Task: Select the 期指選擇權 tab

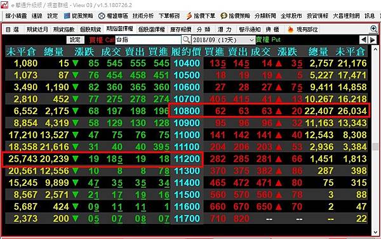Action: point(120,29)
